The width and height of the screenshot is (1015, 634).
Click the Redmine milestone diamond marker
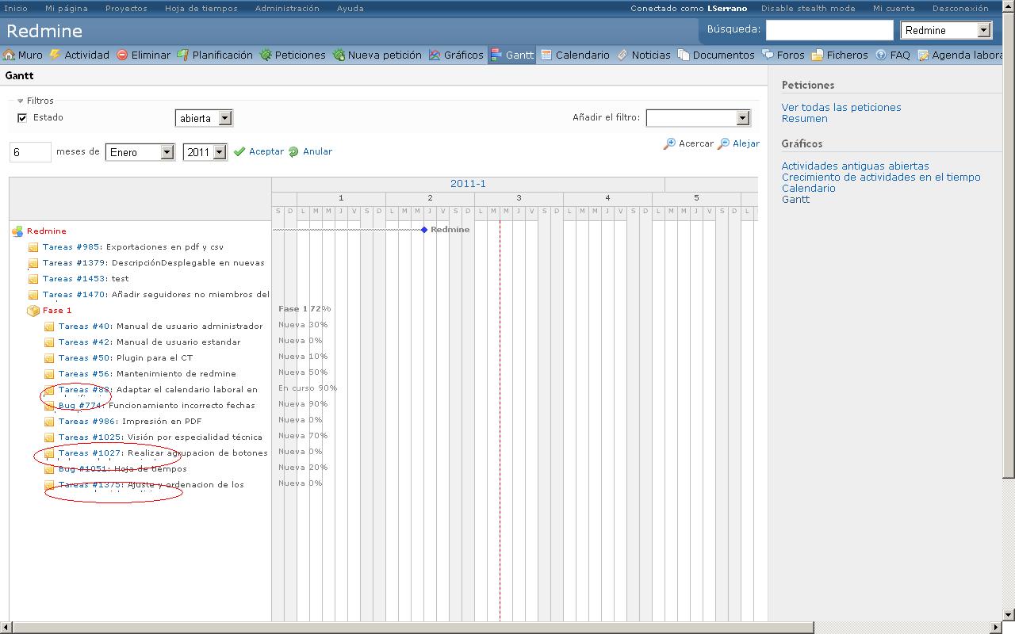(x=424, y=230)
